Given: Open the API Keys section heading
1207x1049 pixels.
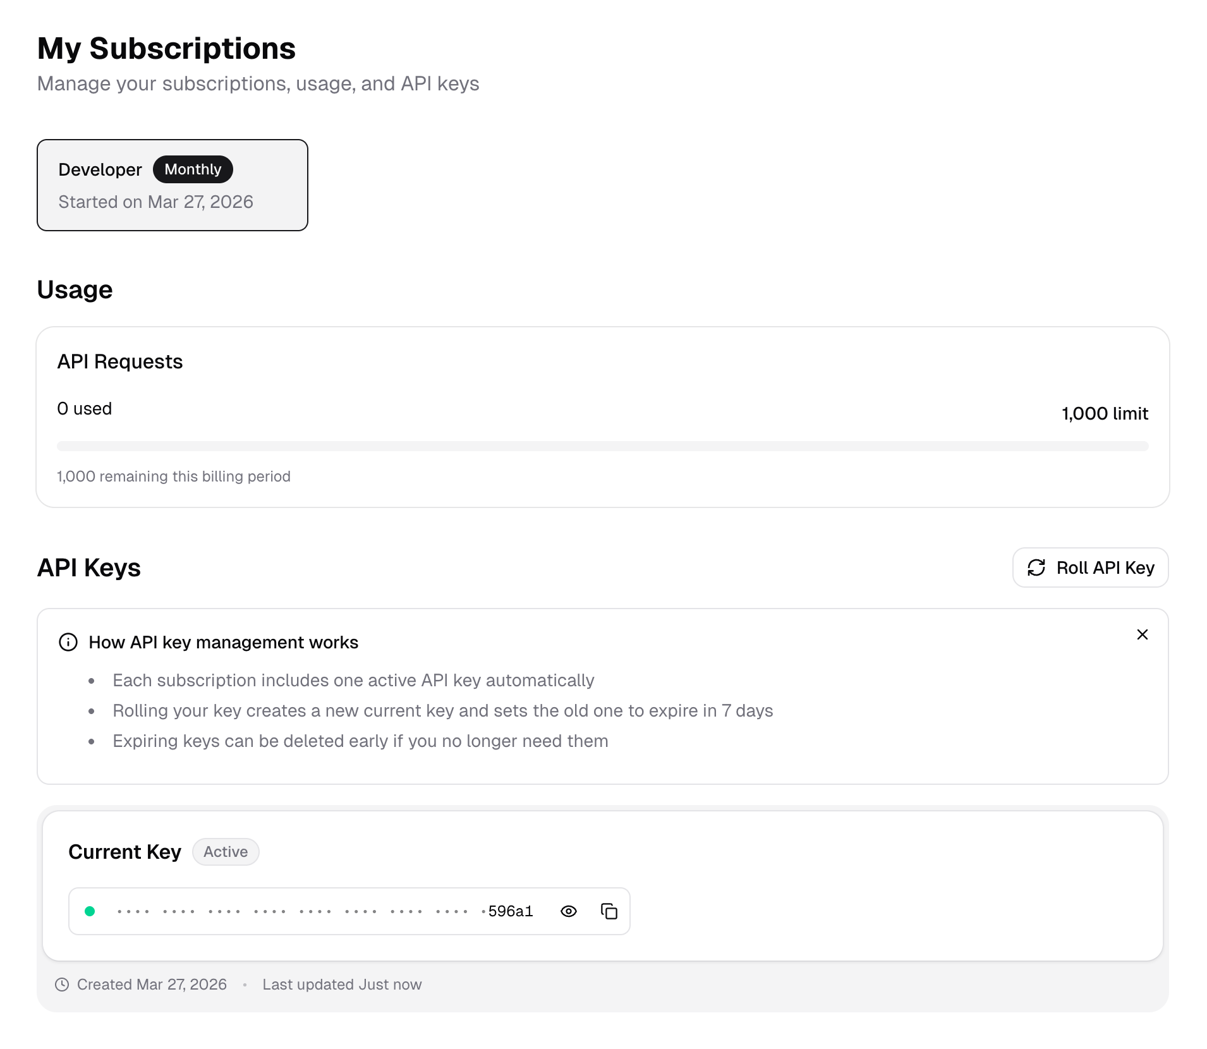Looking at the screenshot, I should pos(88,567).
